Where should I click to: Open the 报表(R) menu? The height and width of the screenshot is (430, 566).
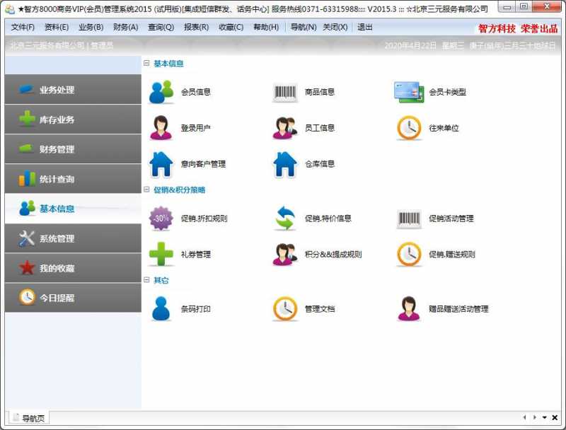click(197, 27)
